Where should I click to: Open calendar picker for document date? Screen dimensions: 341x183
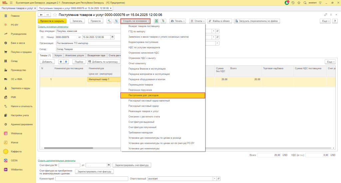(113, 37)
